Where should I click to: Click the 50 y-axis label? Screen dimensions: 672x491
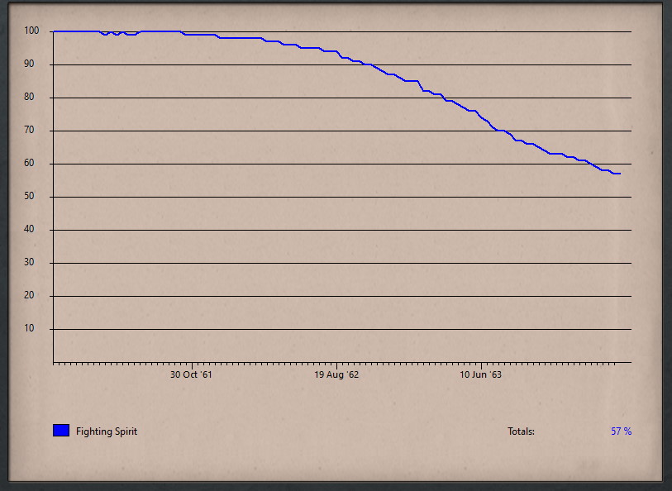[x=29, y=196]
